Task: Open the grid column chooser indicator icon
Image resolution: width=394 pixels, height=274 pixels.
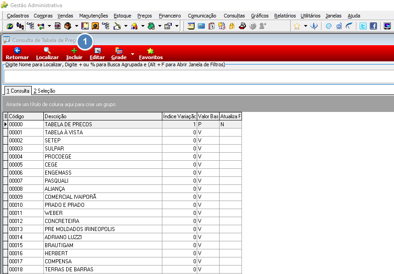Action: point(5,116)
